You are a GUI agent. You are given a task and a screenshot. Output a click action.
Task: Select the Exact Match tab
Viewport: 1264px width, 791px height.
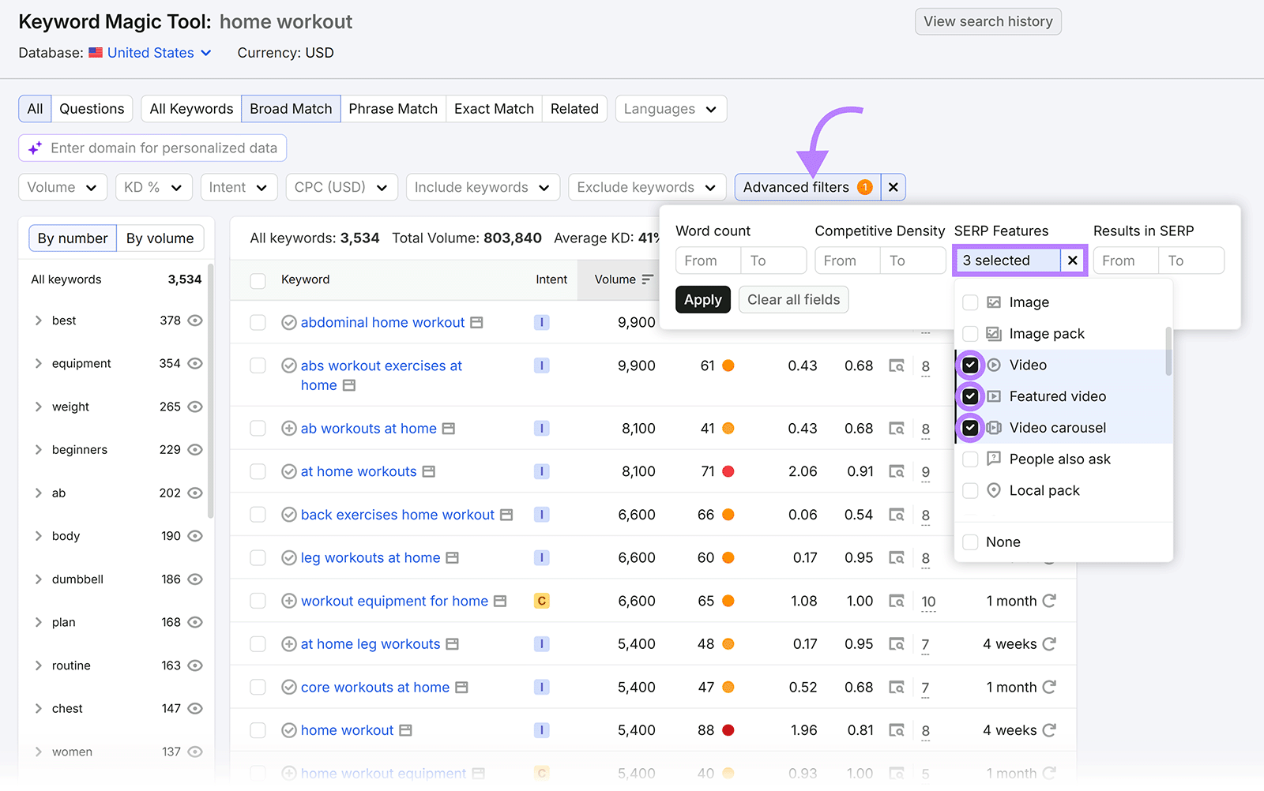(x=494, y=109)
